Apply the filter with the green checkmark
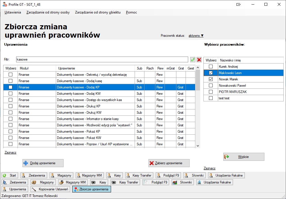 click(x=192, y=59)
